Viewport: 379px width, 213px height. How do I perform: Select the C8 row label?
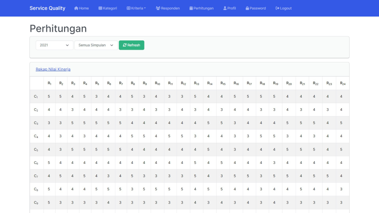coord(36,189)
